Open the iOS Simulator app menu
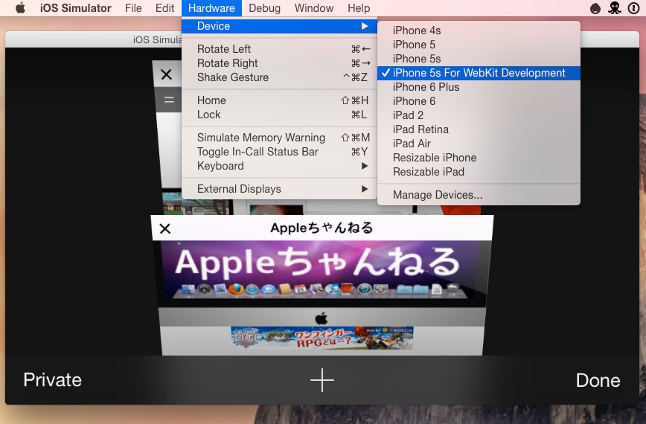646x424 pixels. [x=75, y=8]
